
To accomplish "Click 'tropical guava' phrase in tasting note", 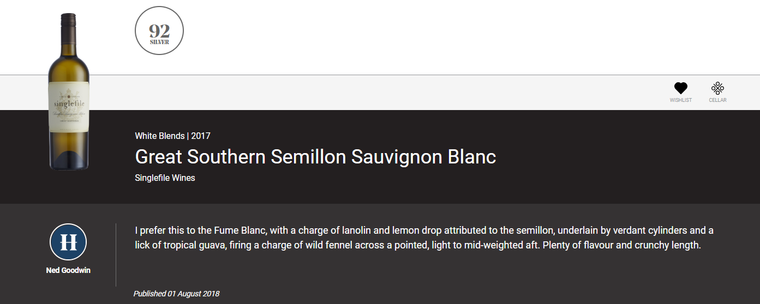I will point(190,245).
